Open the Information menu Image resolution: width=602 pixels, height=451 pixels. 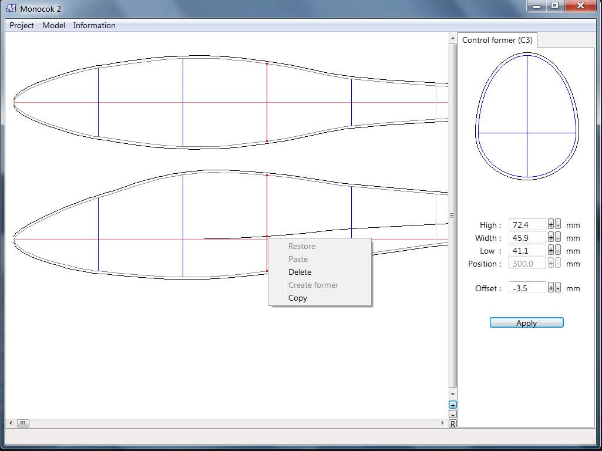point(94,25)
